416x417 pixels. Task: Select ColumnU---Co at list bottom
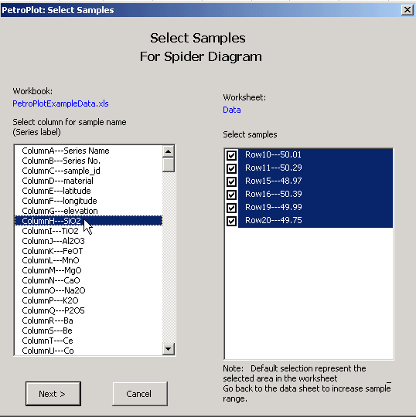(88, 351)
